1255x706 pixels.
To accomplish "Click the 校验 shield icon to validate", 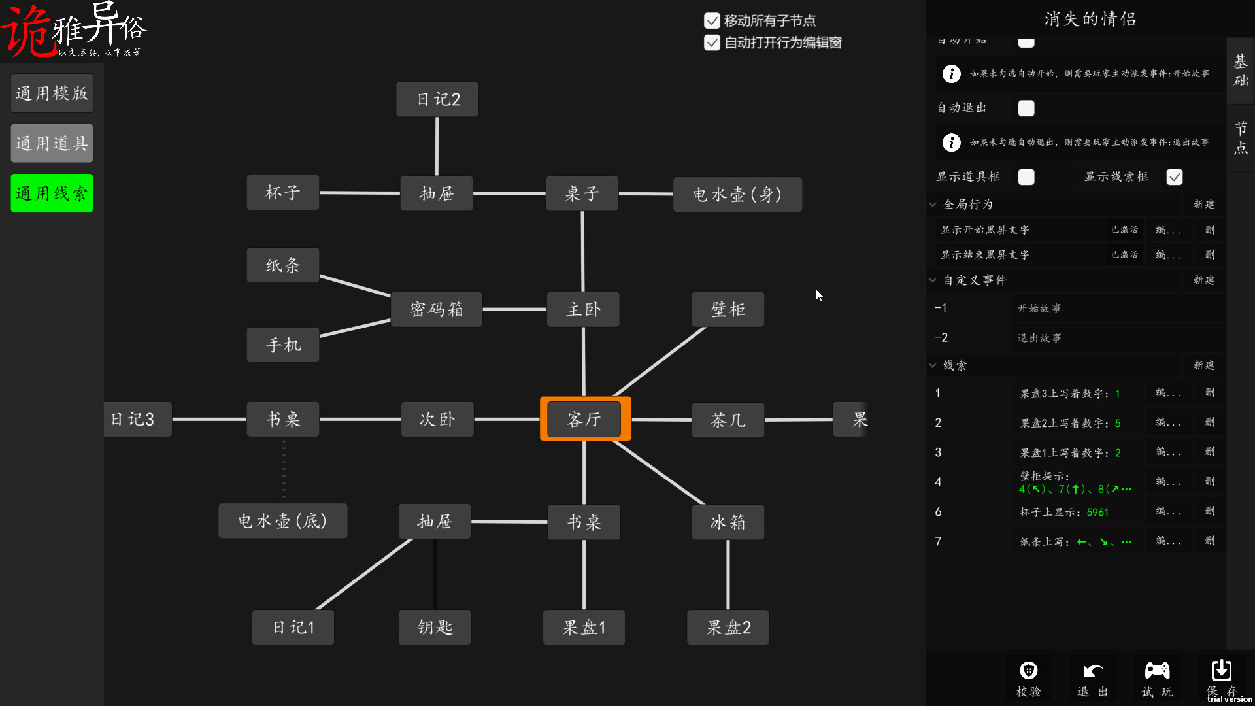I will click(1028, 671).
